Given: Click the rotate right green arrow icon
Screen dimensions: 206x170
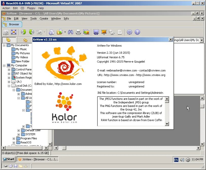Looking at the screenshot, I should [31, 32].
